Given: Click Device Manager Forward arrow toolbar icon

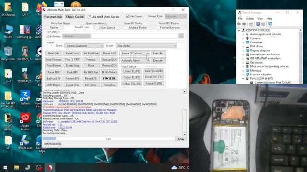Looking at the screenshot, I should point(244,24).
